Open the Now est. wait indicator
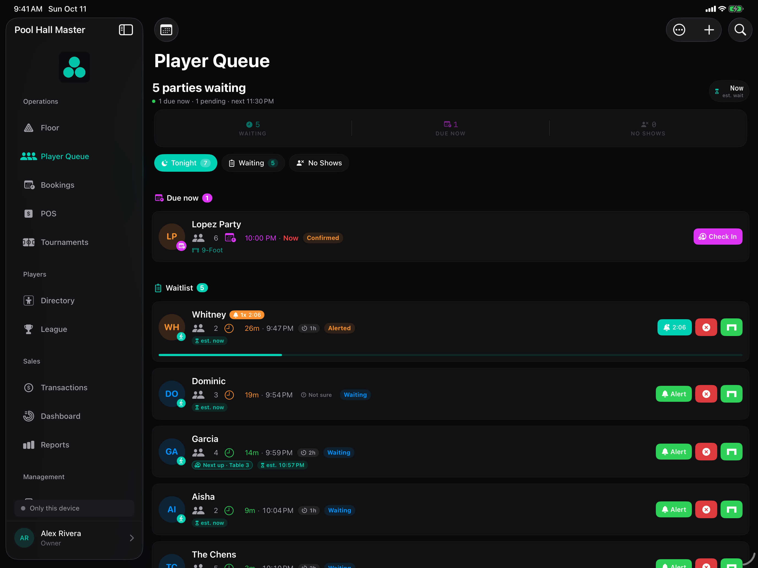 729,91
